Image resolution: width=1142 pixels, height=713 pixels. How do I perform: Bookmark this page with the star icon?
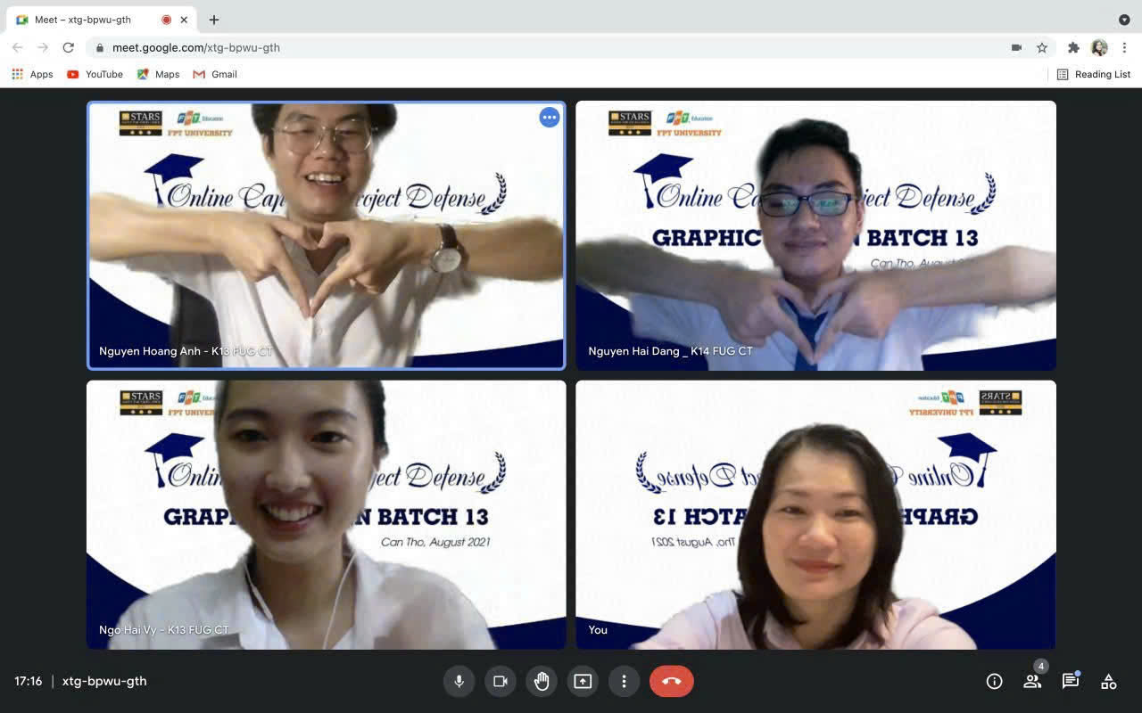[x=1042, y=47]
